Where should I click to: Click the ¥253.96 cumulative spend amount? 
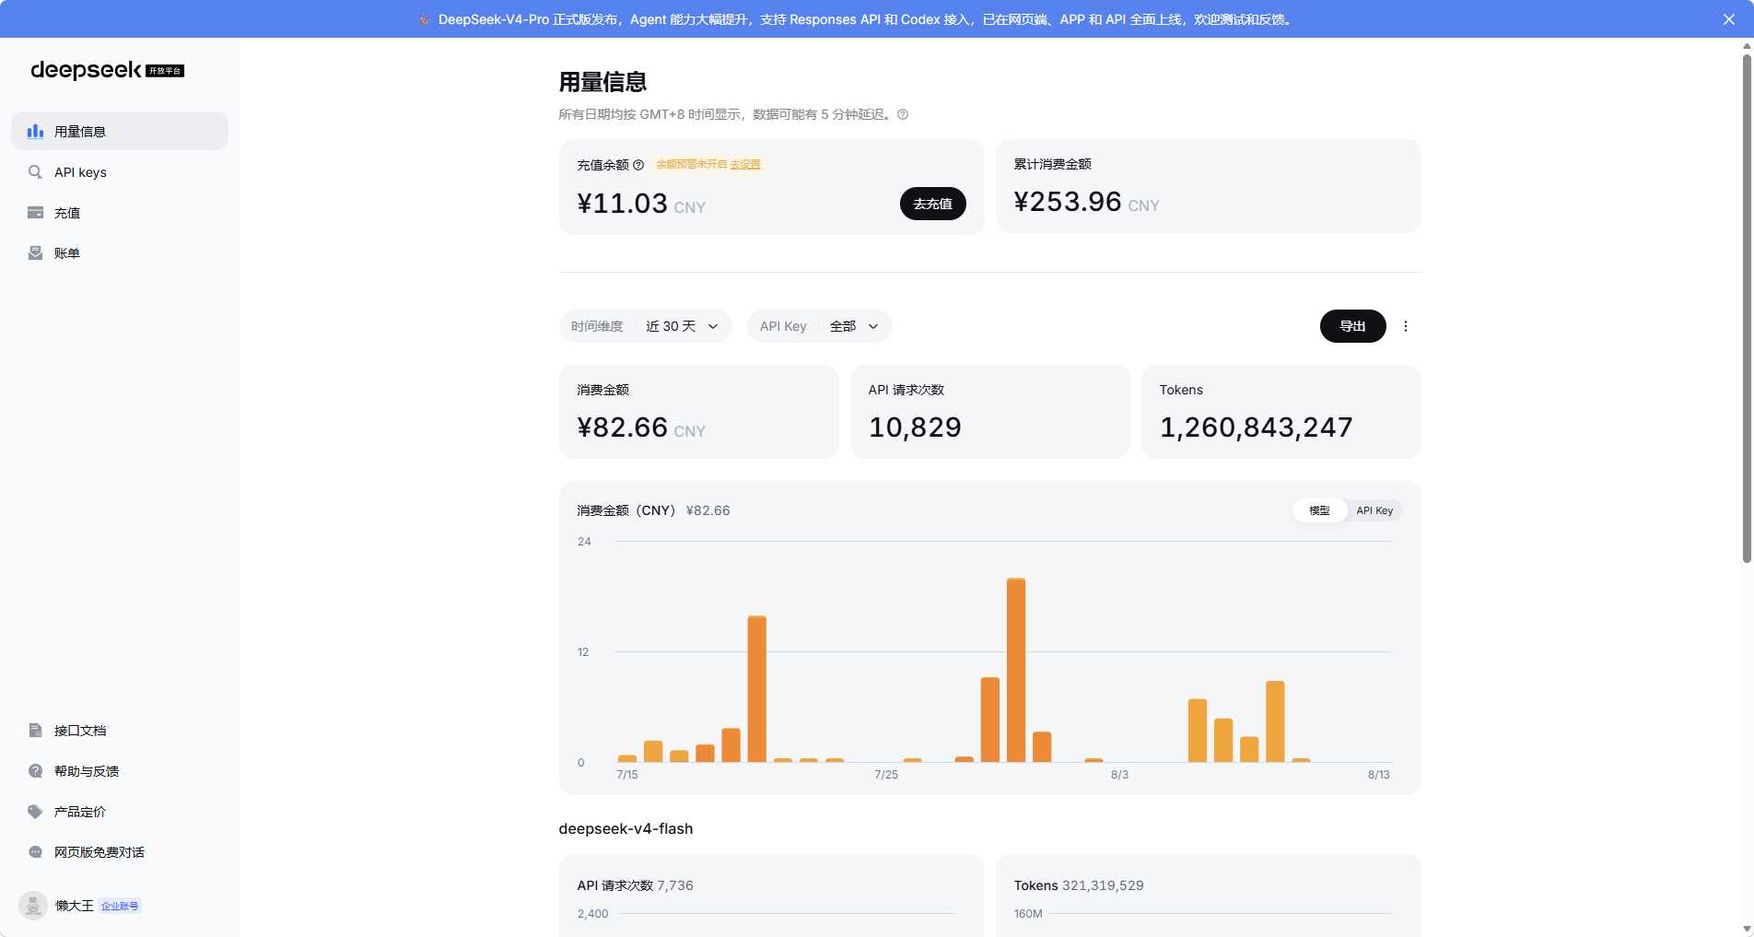click(1068, 202)
